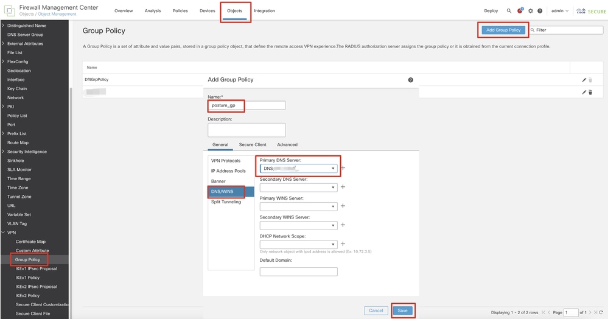
Task: Go to last page pagination icon
Action: [x=596, y=312]
